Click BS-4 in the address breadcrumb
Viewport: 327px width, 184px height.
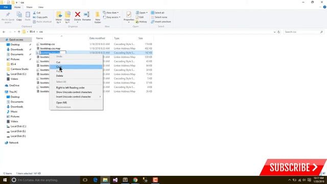coord(32,32)
